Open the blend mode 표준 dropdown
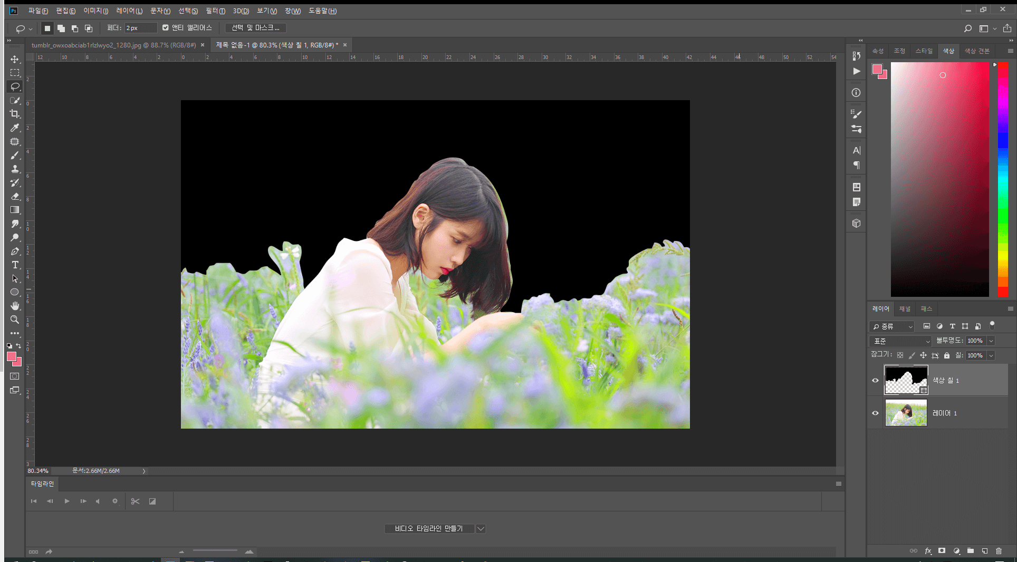This screenshot has width=1017, height=562. 901,341
